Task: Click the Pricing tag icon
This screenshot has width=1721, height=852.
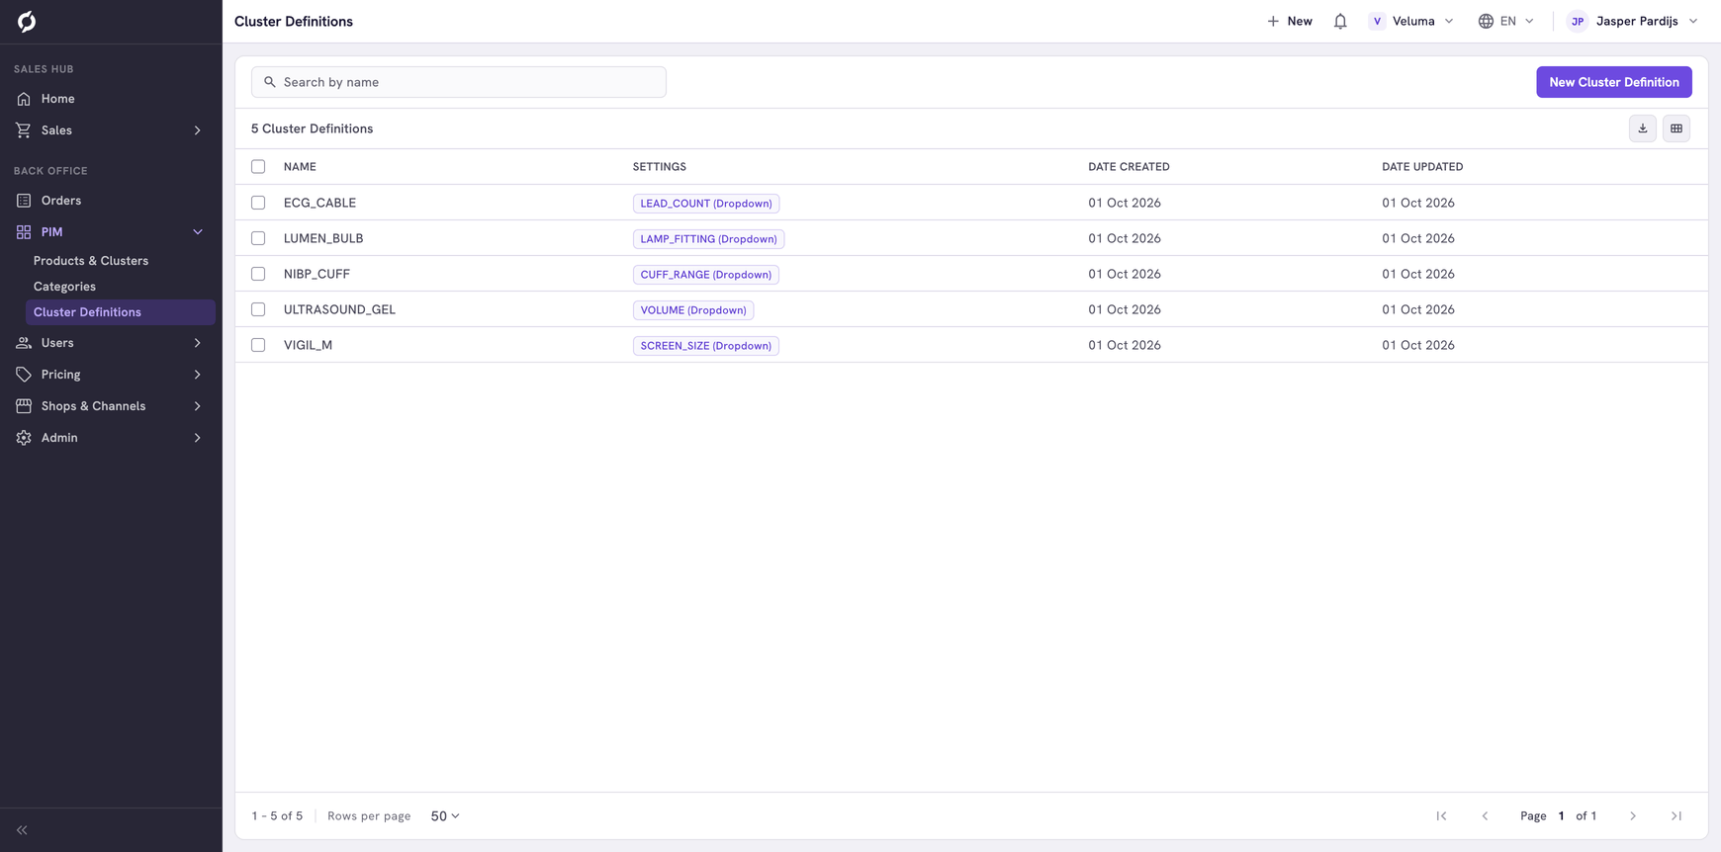Action: point(24,375)
